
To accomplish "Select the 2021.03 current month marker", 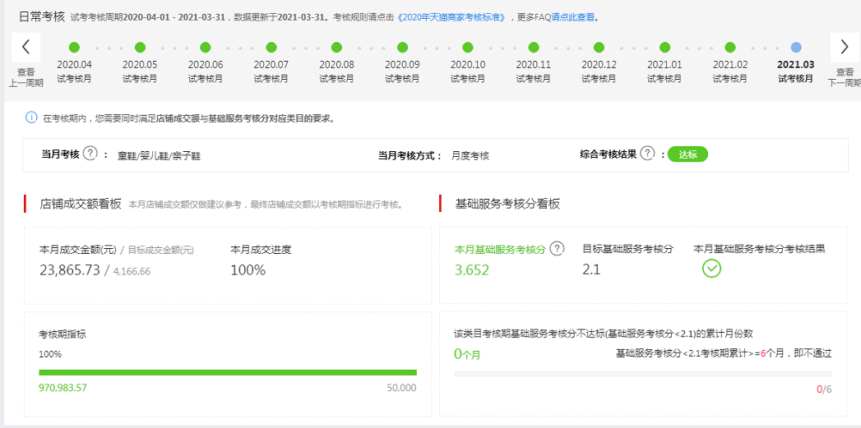I will (795, 48).
